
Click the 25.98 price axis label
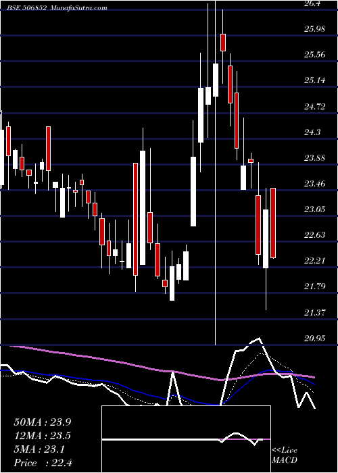(x=314, y=29)
